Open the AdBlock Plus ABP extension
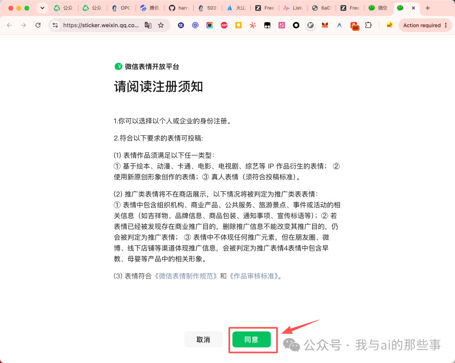The image size is (455, 363). click(224, 25)
